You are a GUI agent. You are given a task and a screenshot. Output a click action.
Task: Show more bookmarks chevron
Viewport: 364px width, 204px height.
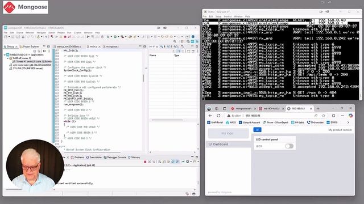348,122
